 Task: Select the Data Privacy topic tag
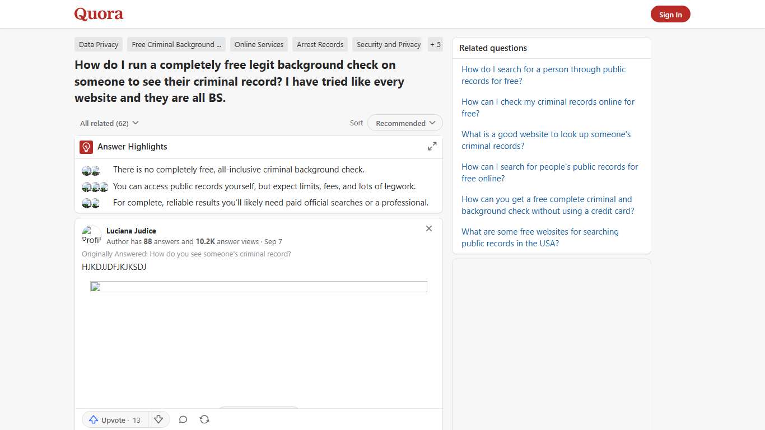(98, 44)
